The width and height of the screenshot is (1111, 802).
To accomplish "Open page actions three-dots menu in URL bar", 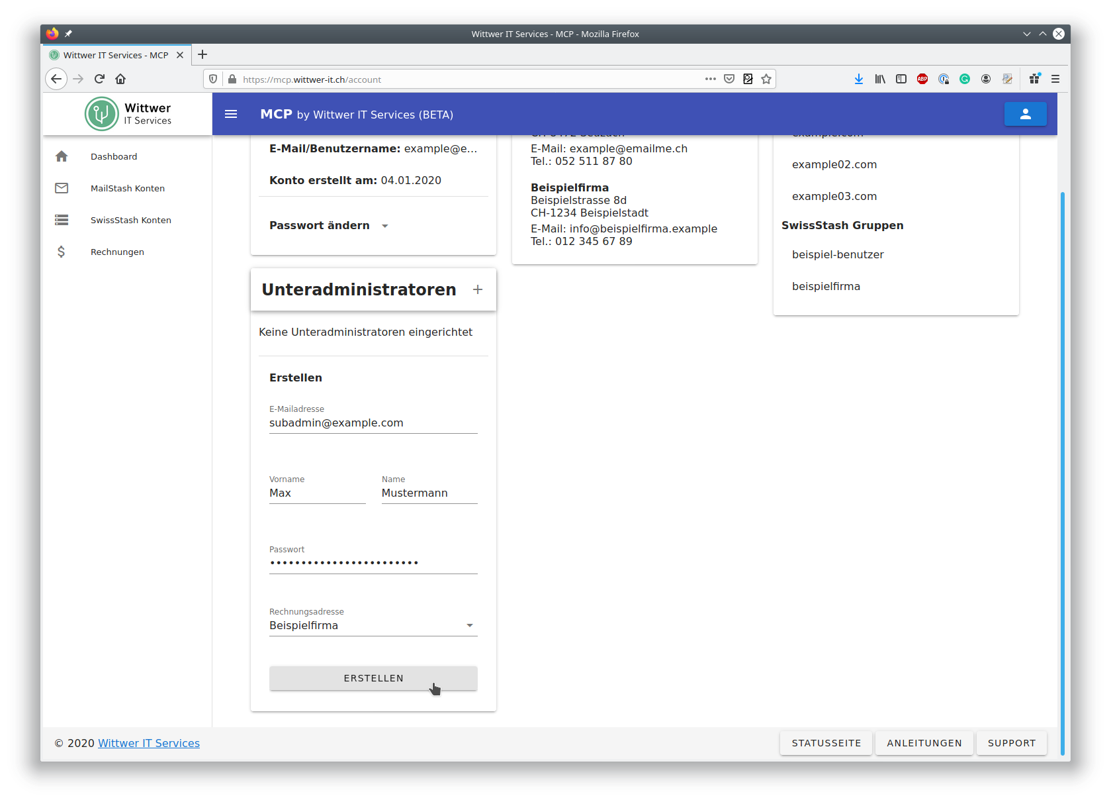I will (711, 79).
